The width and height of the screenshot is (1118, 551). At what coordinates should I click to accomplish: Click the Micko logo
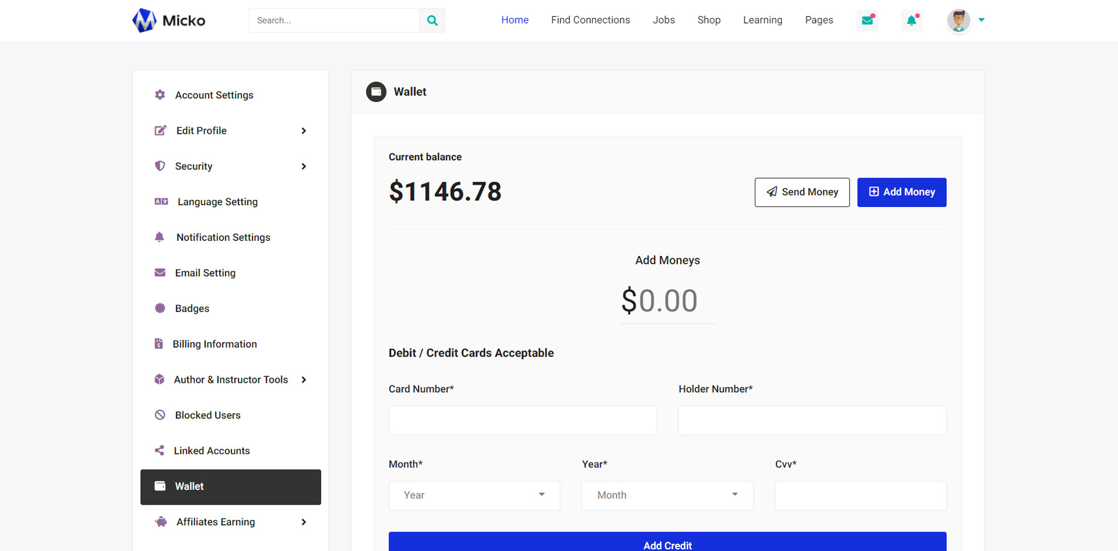pyautogui.click(x=169, y=21)
